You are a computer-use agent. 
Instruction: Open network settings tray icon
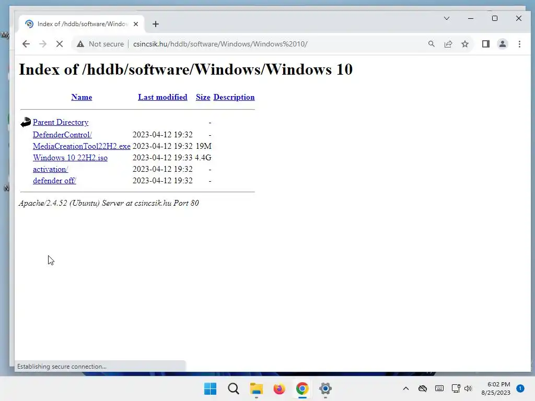point(456,388)
